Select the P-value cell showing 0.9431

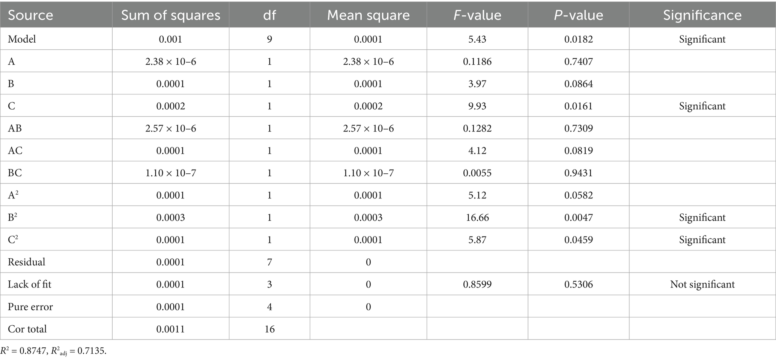click(578, 173)
